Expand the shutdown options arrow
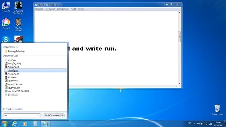The image size is (226, 127). tap(63, 115)
